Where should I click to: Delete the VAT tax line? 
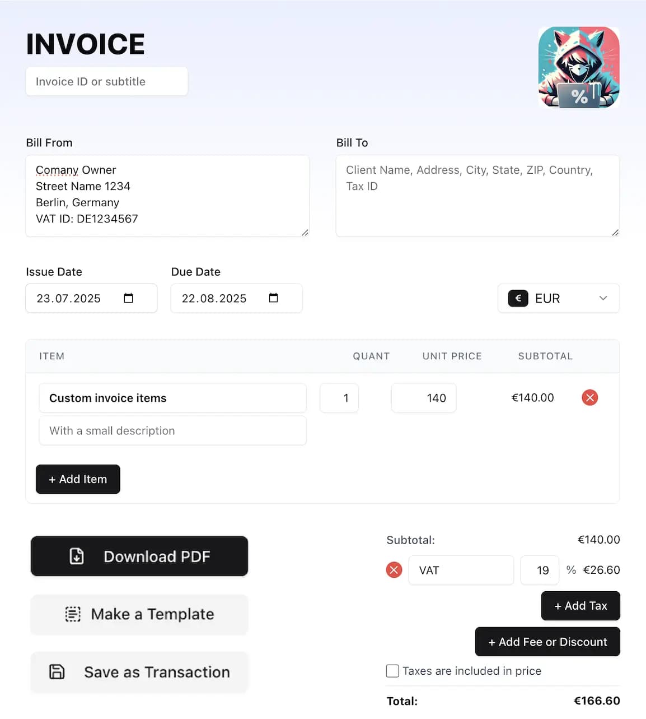pyautogui.click(x=394, y=570)
